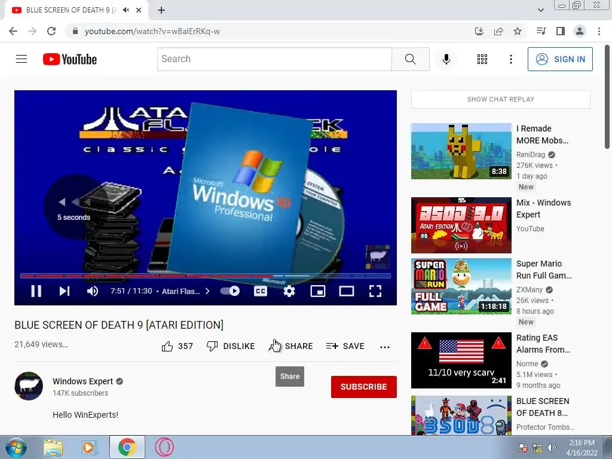Click the red video progress bar

click(x=206, y=276)
